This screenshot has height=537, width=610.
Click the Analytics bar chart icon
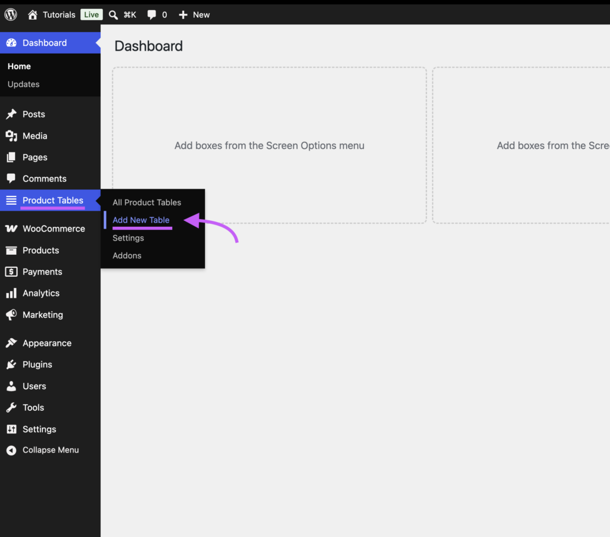(x=11, y=293)
